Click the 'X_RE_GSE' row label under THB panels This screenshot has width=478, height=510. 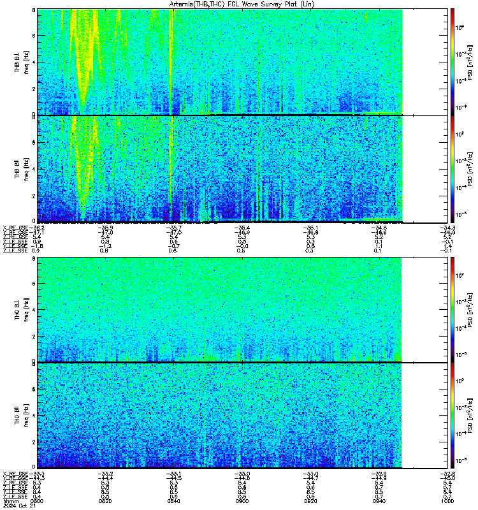[15, 228]
